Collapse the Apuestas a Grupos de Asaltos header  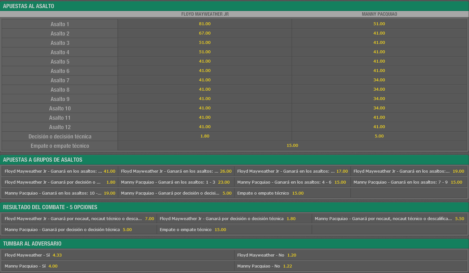(234, 160)
